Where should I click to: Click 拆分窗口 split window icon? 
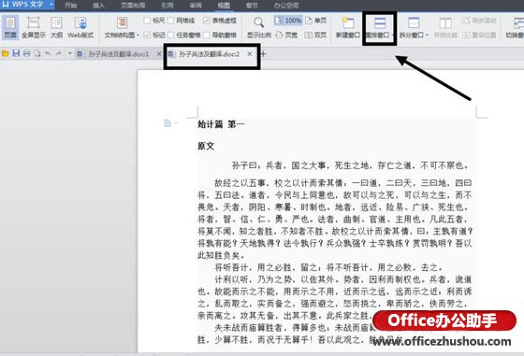413,23
